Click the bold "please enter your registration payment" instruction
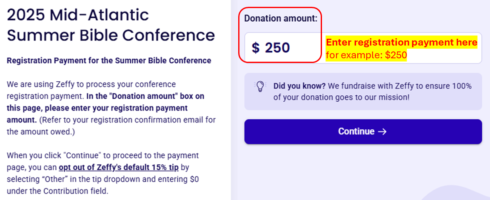Viewport: 490px width, 200px height. [x=97, y=108]
